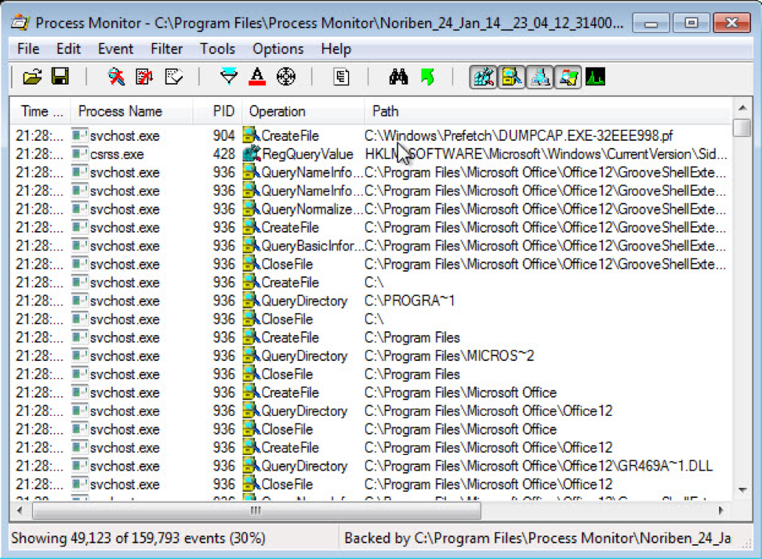Toggle Show Profiling Events button
The width and height of the screenshot is (762, 559).
[x=596, y=77]
